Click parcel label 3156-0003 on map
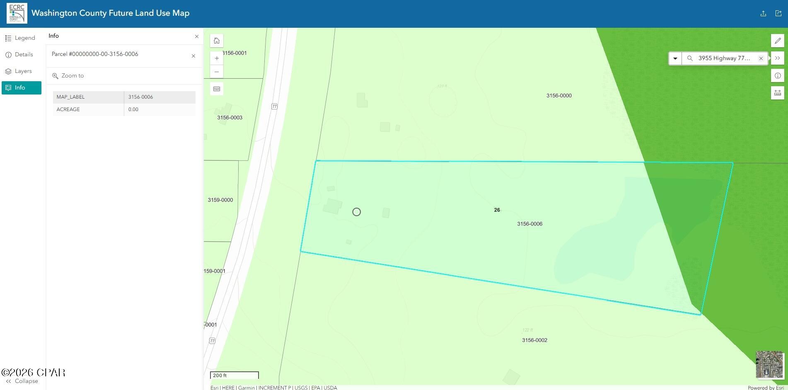The image size is (788, 390). pyautogui.click(x=230, y=118)
